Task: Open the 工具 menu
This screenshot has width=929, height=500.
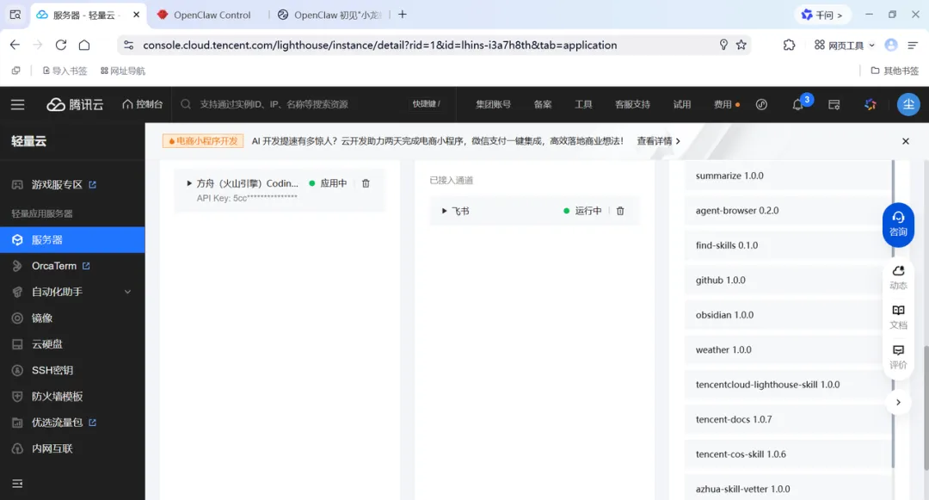Action: tap(583, 104)
